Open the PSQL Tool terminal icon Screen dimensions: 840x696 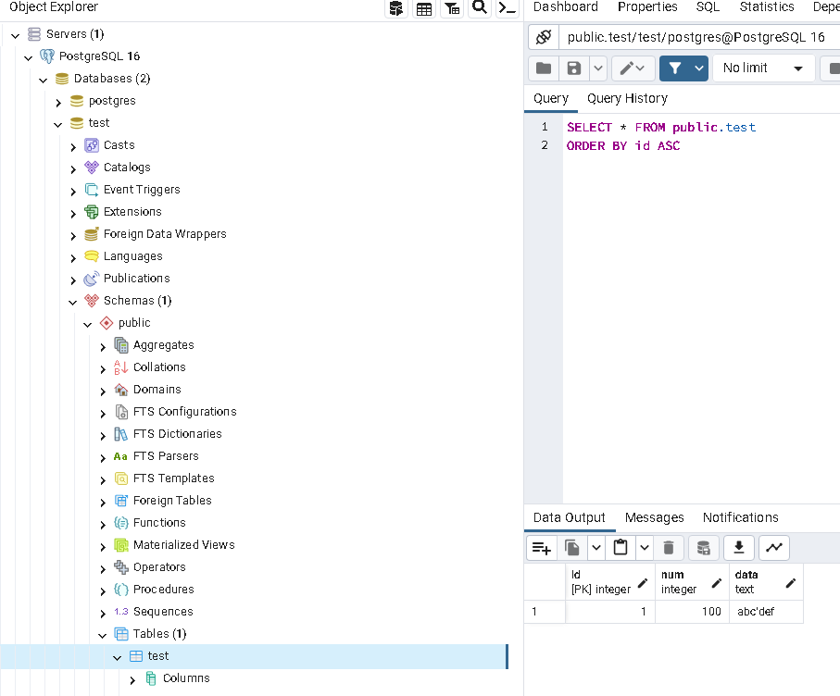coord(508,8)
